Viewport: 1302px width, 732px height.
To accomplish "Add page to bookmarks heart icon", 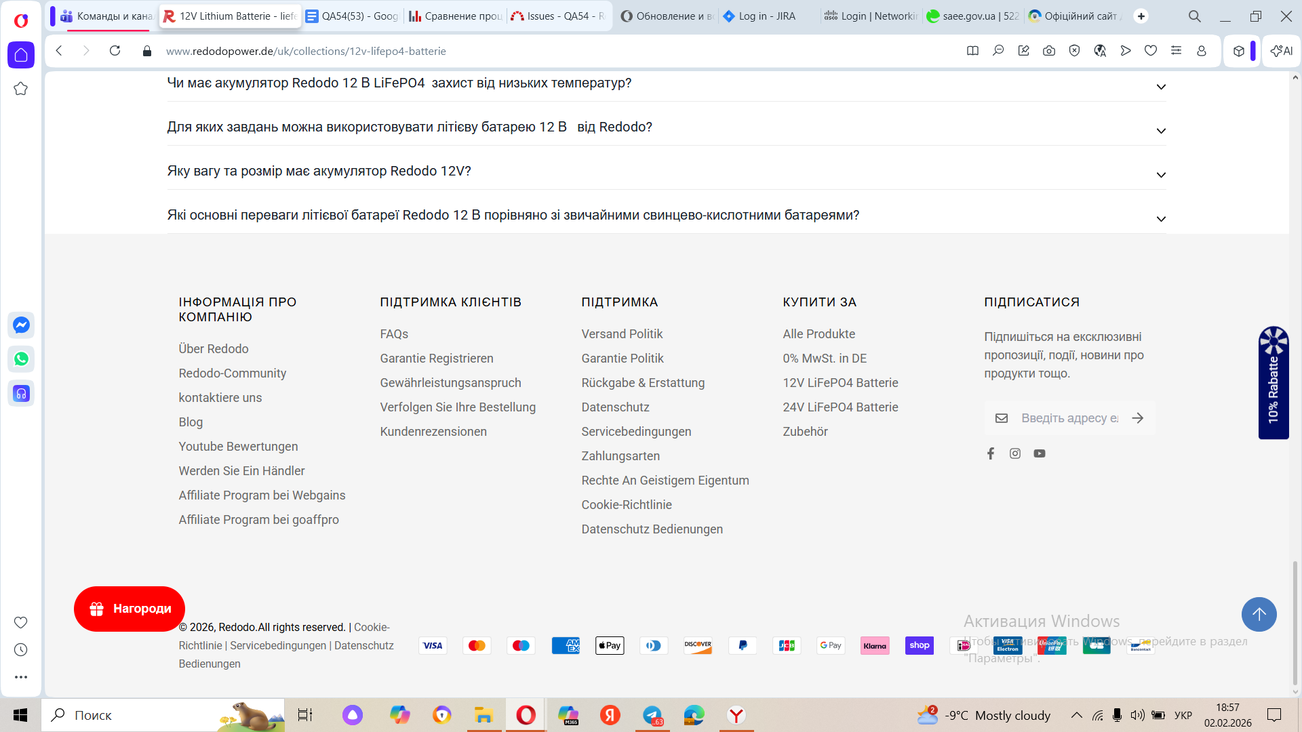I will pyautogui.click(x=1151, y=51).
